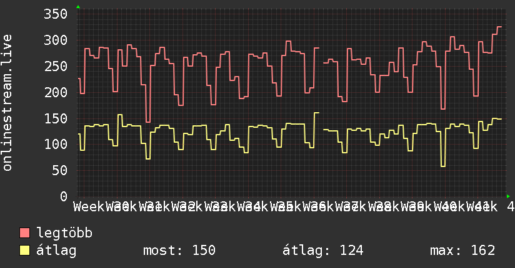Viewport: 515px width, 268px height.
Task: Click the 0 Y-axis label
Action: click(x=64, y=196)
